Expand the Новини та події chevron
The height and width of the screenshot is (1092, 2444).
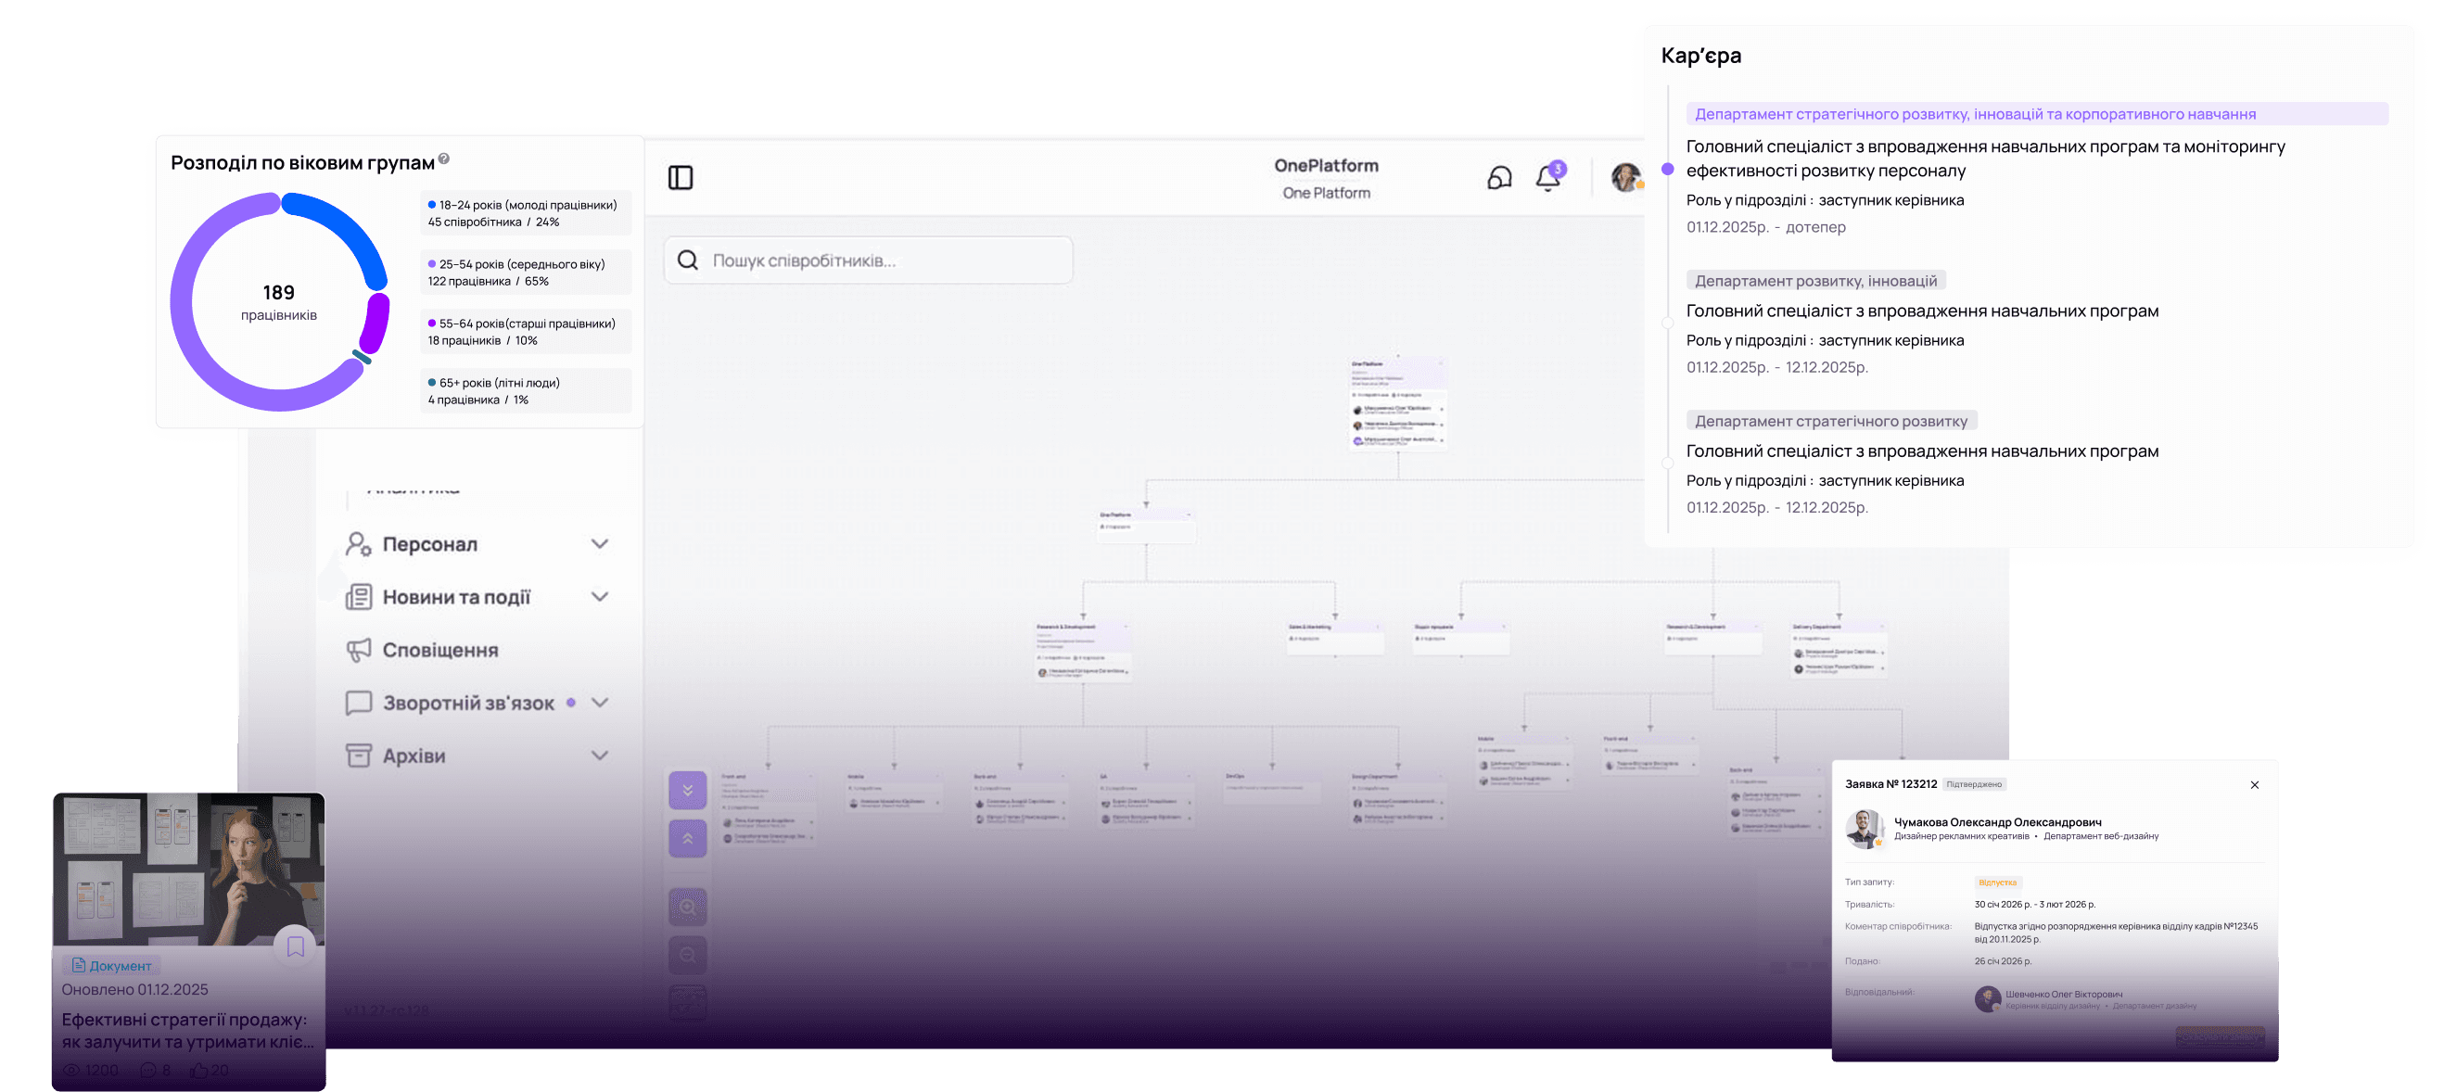click(600, 597)
